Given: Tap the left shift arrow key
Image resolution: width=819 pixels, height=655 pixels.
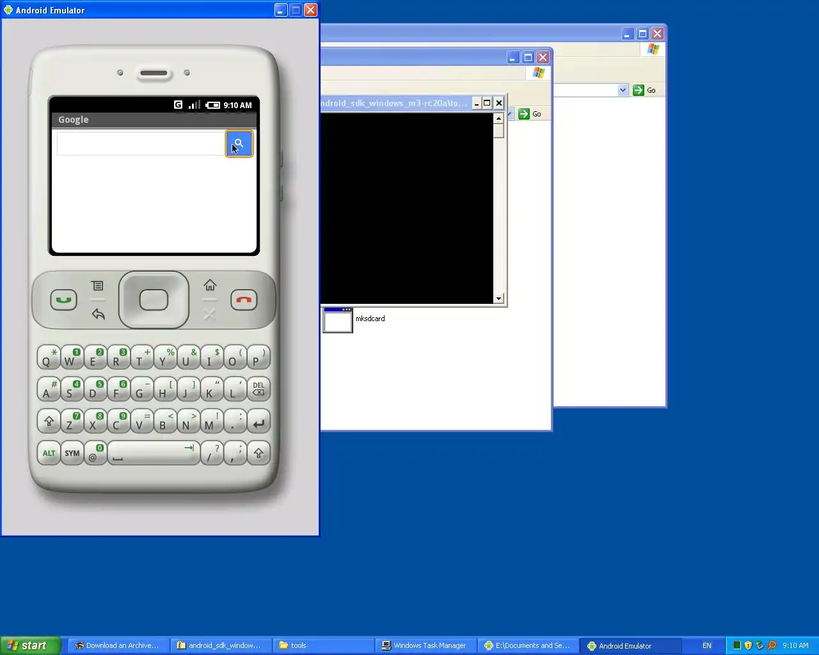Looking at the screenshot, I should (x=49, y=422).
